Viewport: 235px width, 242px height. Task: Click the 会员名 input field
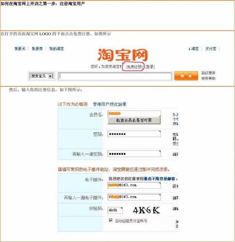[134, 114]
